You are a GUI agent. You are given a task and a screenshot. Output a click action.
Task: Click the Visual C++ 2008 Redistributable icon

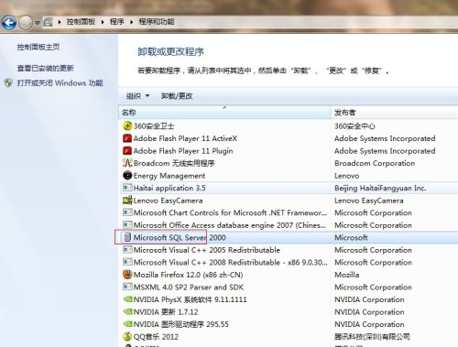click(x=127, y=262)
